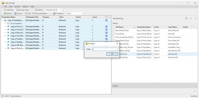
Task: Toggle checkbox for Copy of Fork_00 row
Action: [106, 36]
